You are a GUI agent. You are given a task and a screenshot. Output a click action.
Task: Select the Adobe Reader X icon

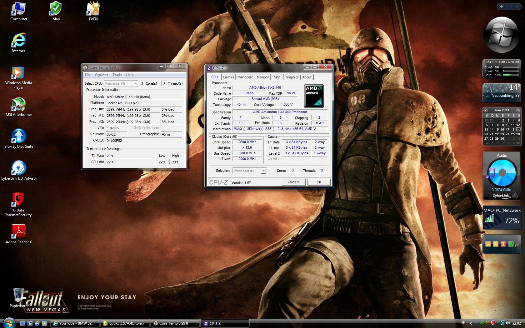coord(19,234)
